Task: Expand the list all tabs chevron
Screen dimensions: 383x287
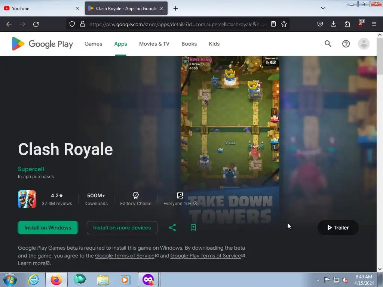Action: (x=323, y=8)
